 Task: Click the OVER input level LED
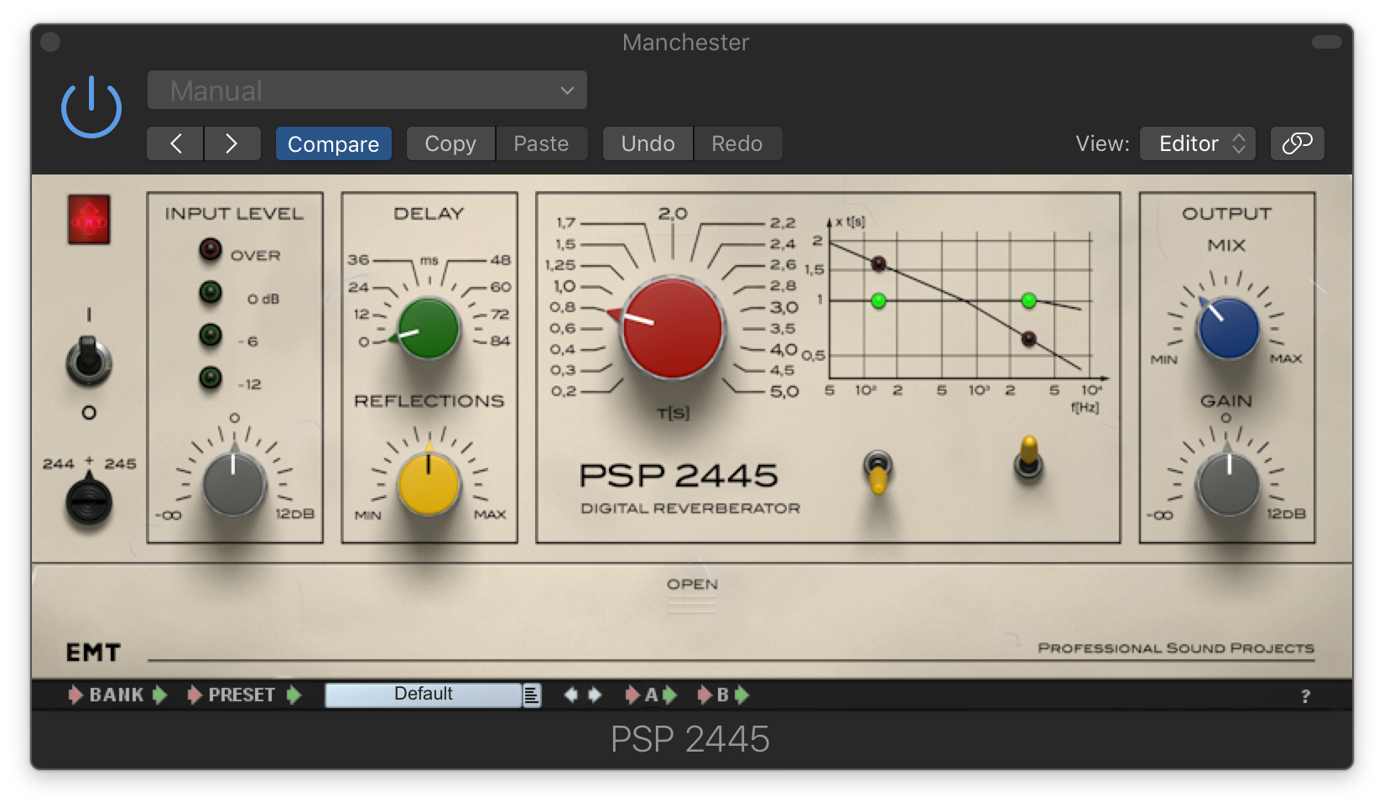tap(210, 249)
